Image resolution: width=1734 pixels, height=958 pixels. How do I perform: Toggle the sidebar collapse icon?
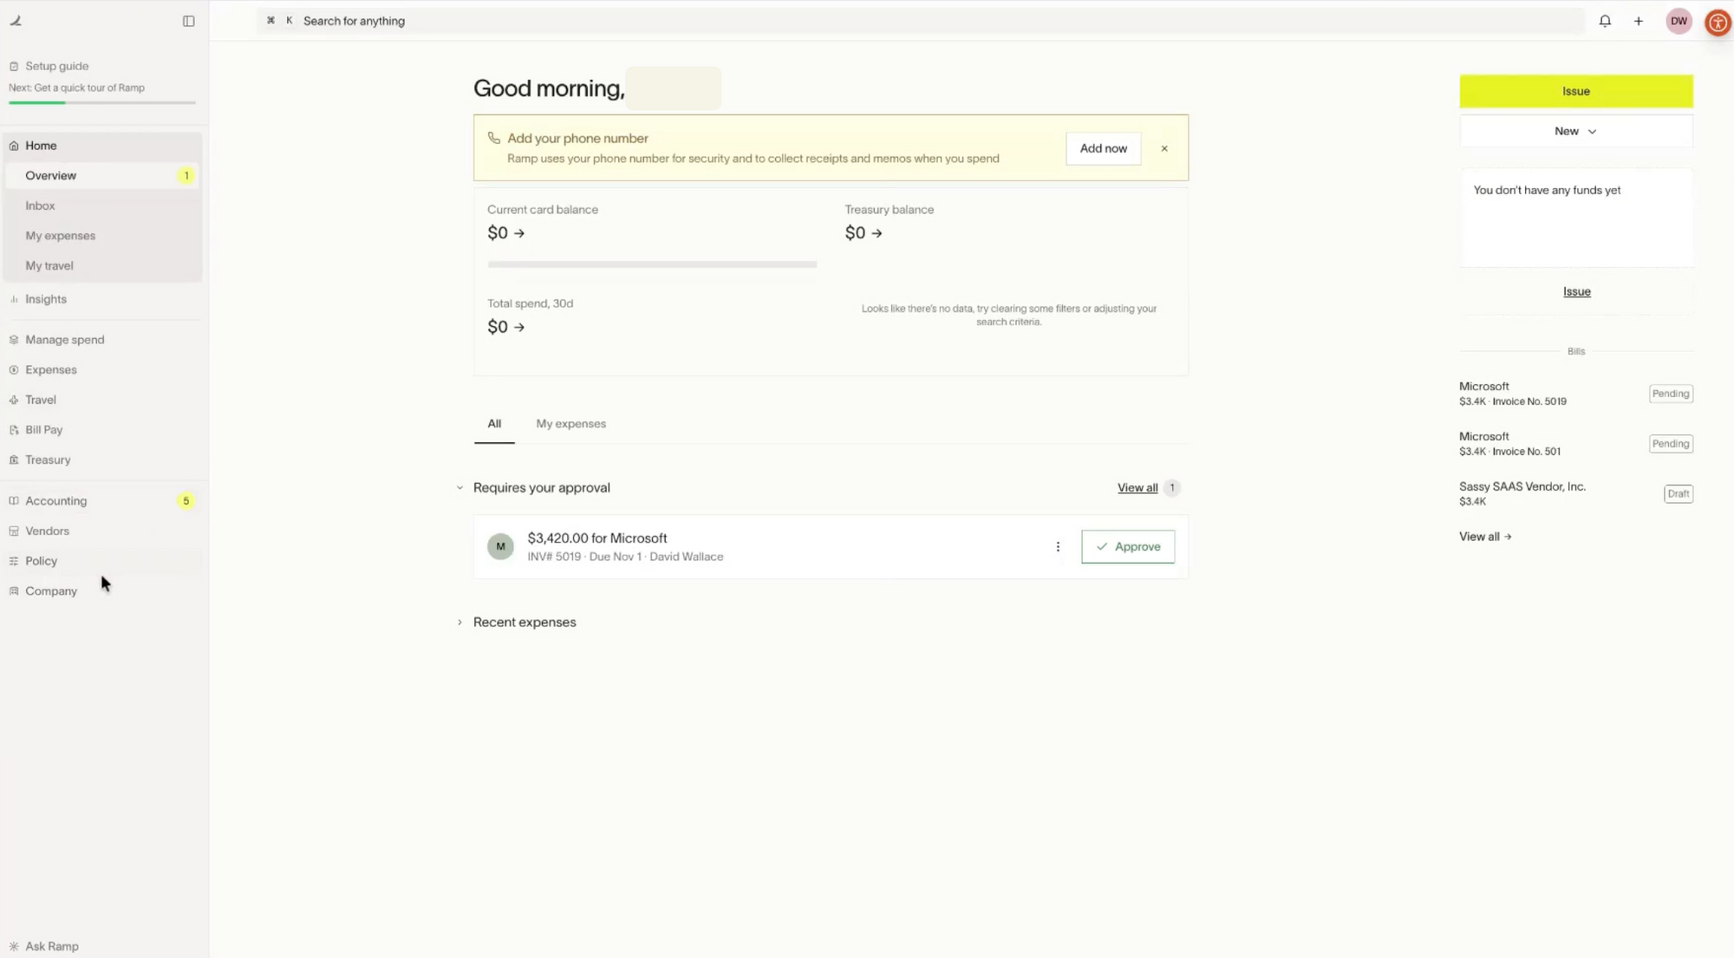[x=188, y=21]
